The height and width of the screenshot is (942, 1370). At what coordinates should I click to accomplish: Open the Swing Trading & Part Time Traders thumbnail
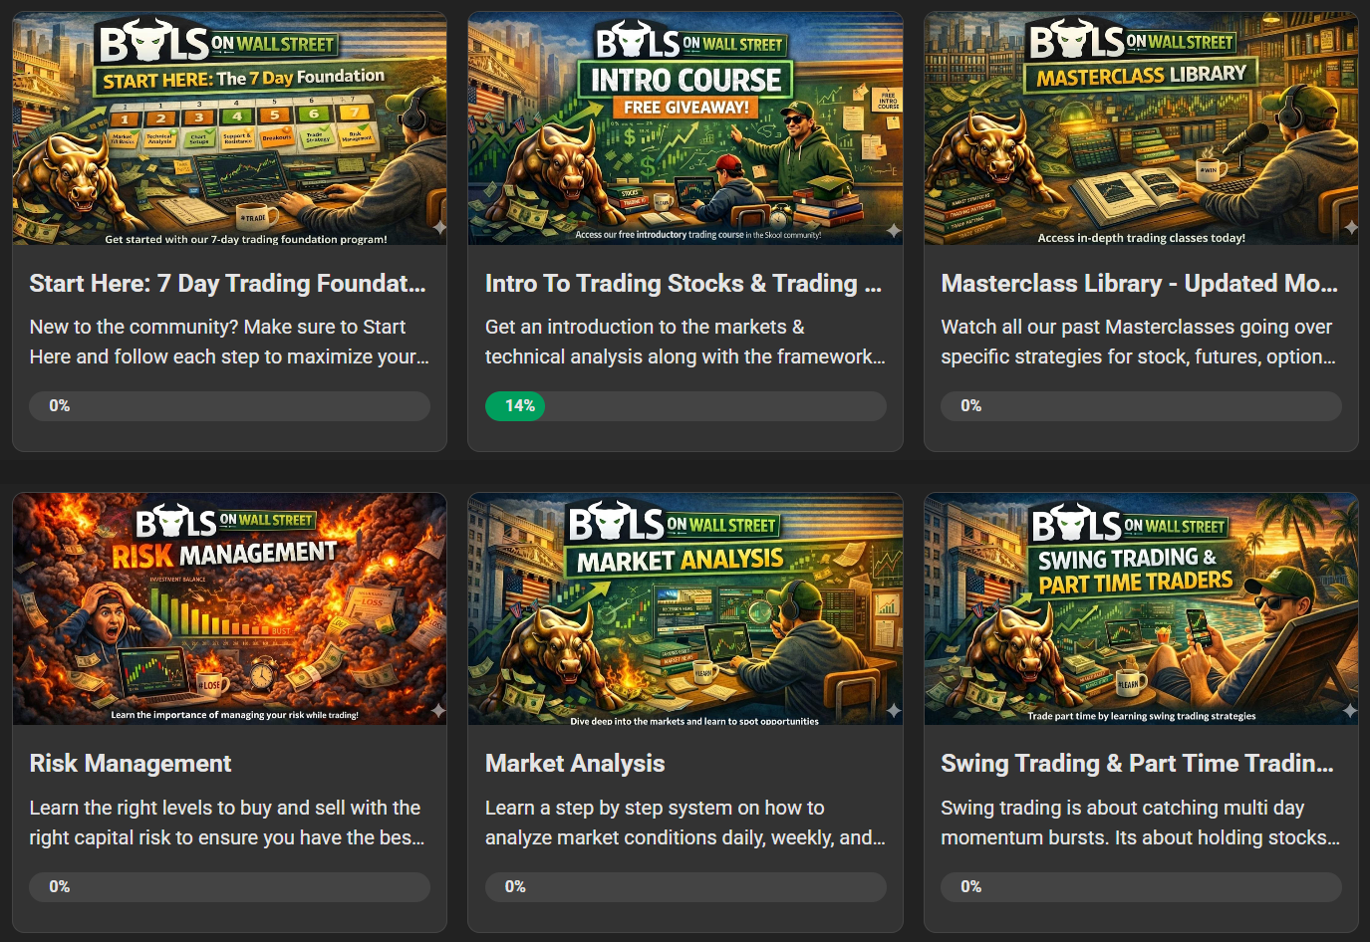coord(1141,608)
